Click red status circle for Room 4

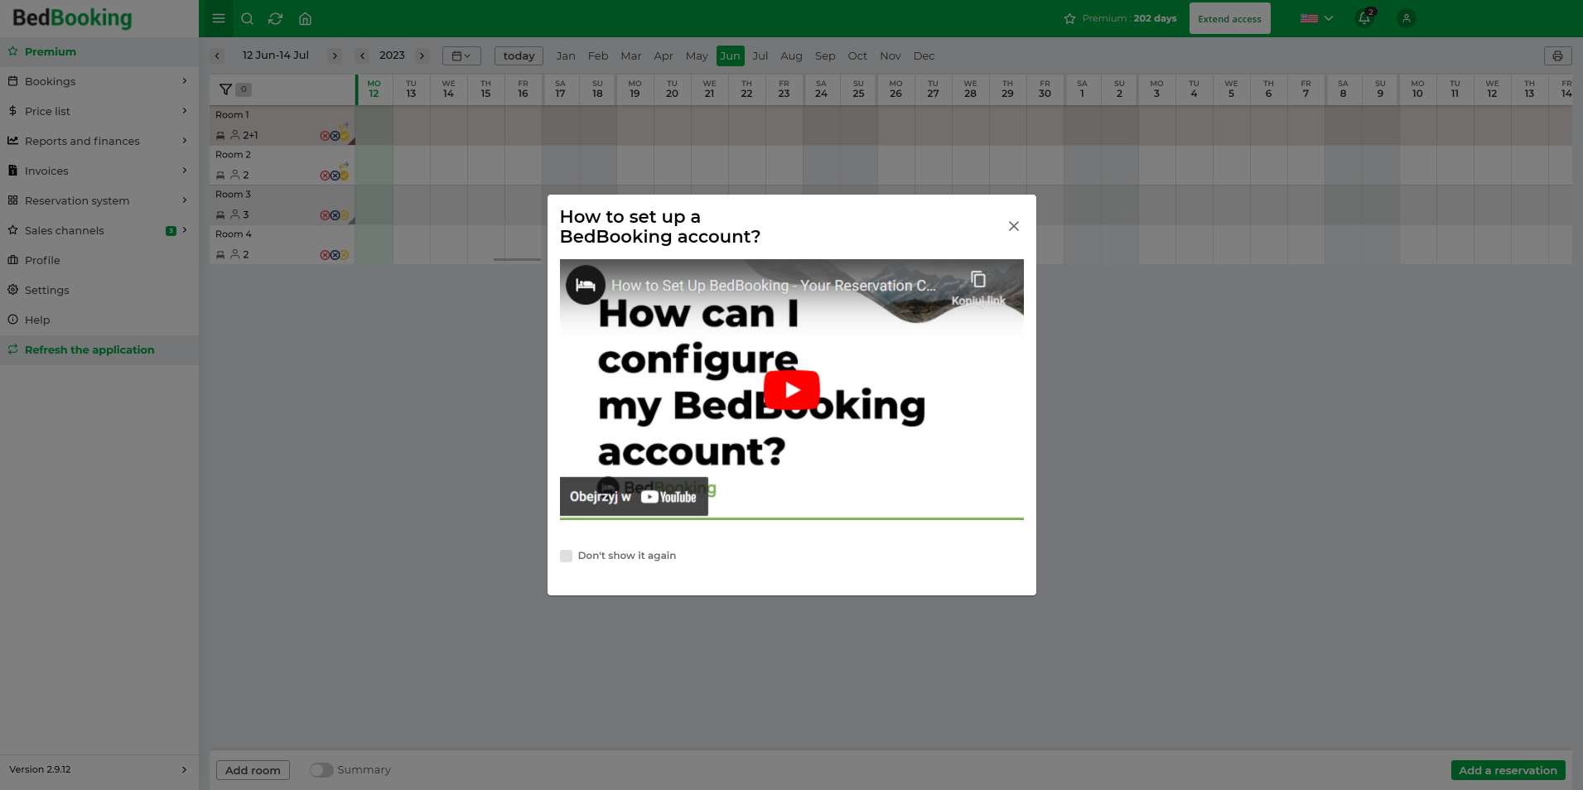325,255
